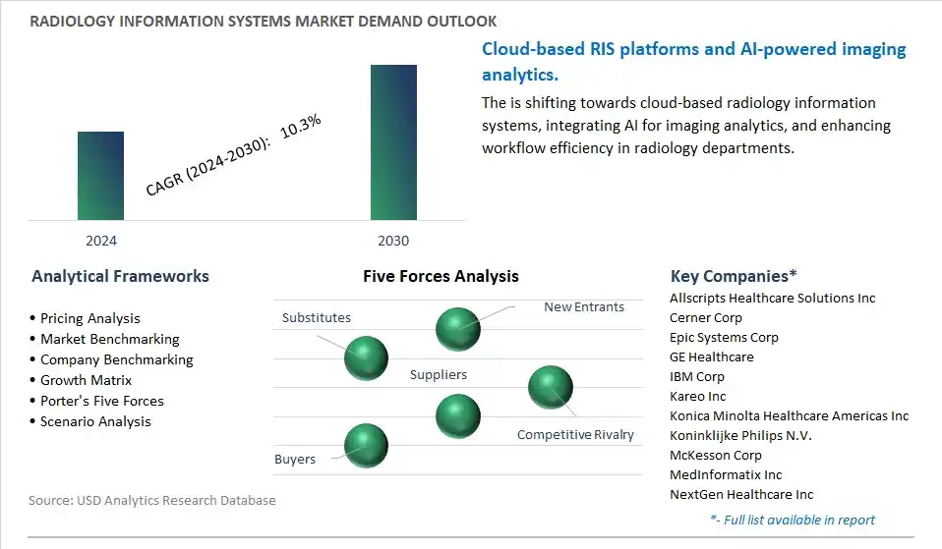This screenshot has width=942, height=549.
Task: Click the green sphere for Substitutes
Action: tap(366, 358)
